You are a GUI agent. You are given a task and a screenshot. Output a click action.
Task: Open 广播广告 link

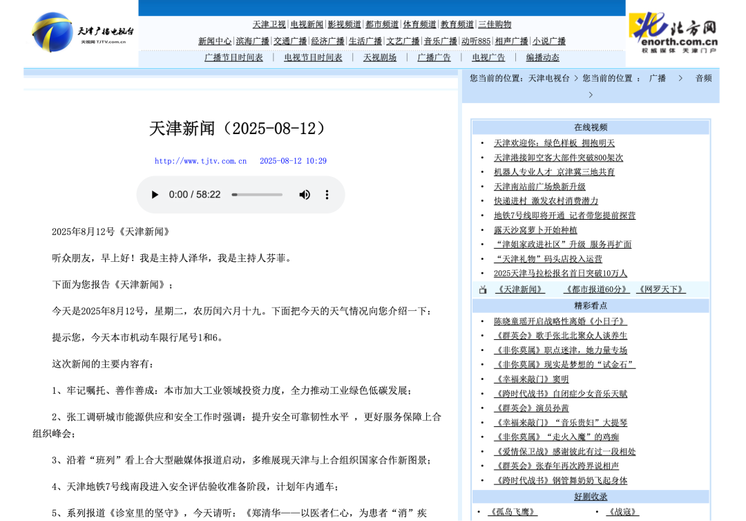pyautogui.click(x=434, y=57)
